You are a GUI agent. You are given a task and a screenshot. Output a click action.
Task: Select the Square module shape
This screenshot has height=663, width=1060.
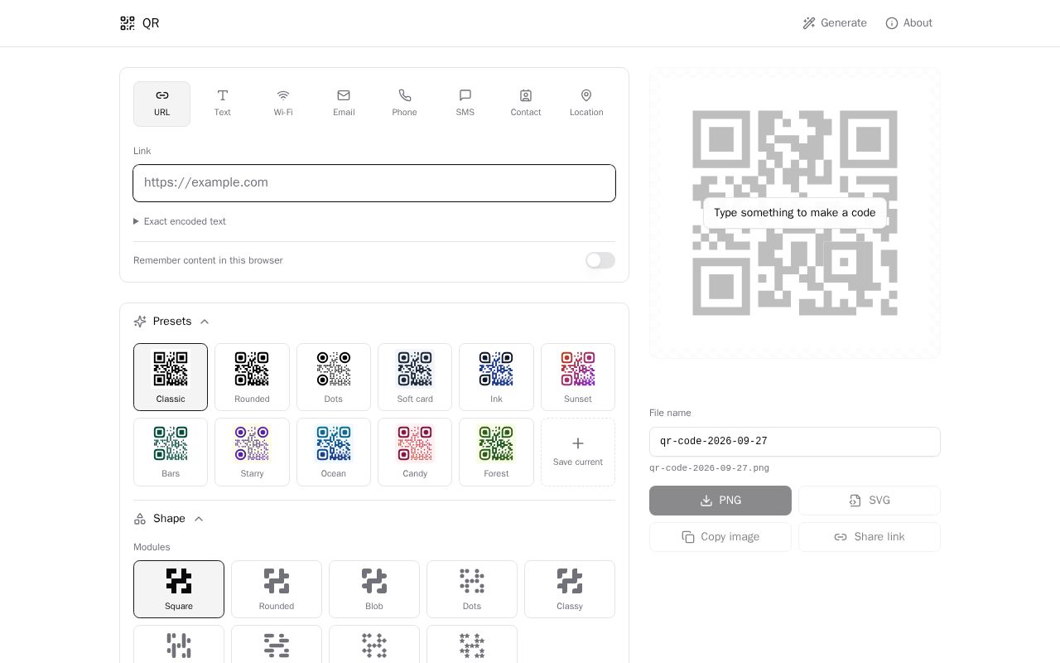click(x=179, y=589)
